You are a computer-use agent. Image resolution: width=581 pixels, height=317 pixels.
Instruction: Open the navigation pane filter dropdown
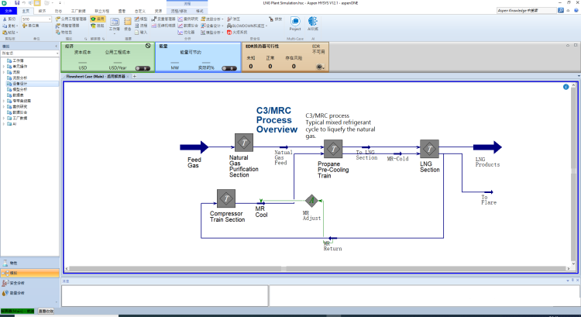tap(57, 53)
